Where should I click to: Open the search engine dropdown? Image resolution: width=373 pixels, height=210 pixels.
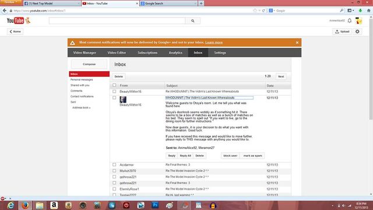[272, 10]
